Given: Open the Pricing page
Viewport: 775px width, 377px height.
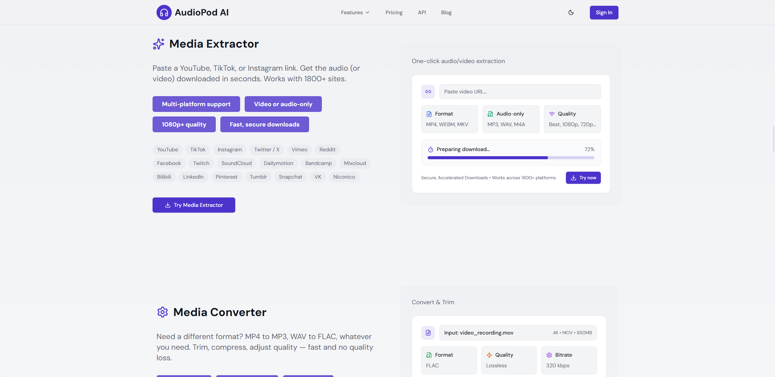Looking at the screenshot, I should (x=394, y=12).
